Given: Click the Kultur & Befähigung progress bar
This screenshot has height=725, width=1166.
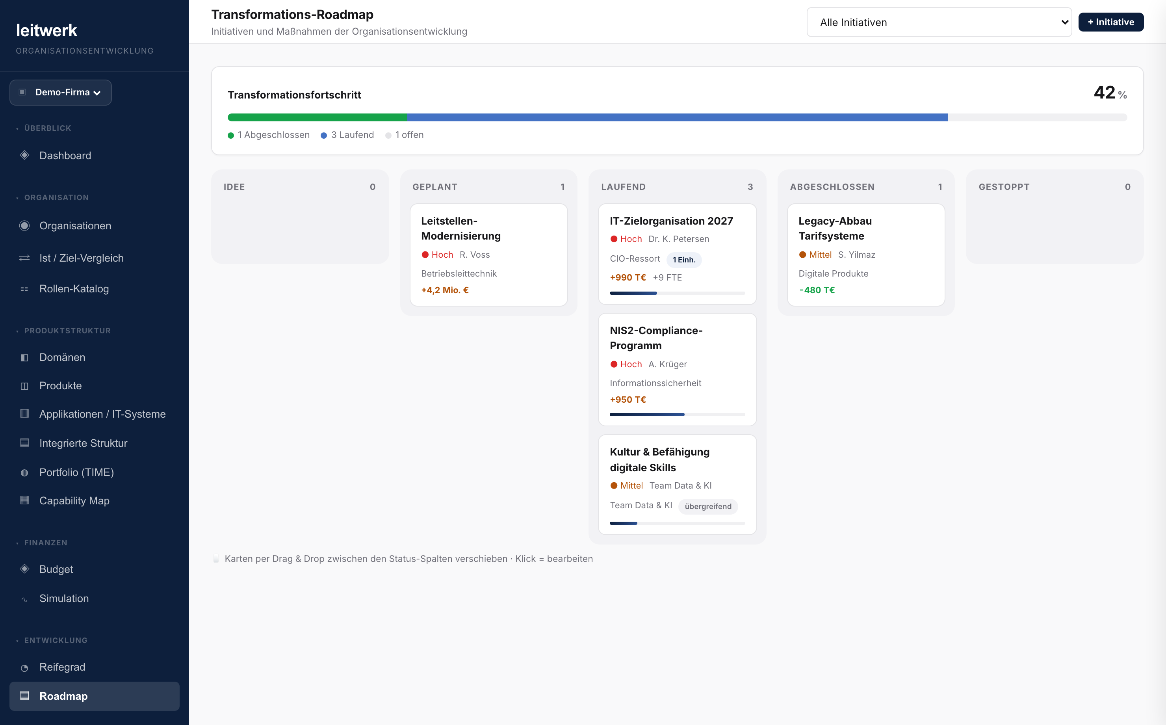Looking at the screenshot, I should (677, 523).
